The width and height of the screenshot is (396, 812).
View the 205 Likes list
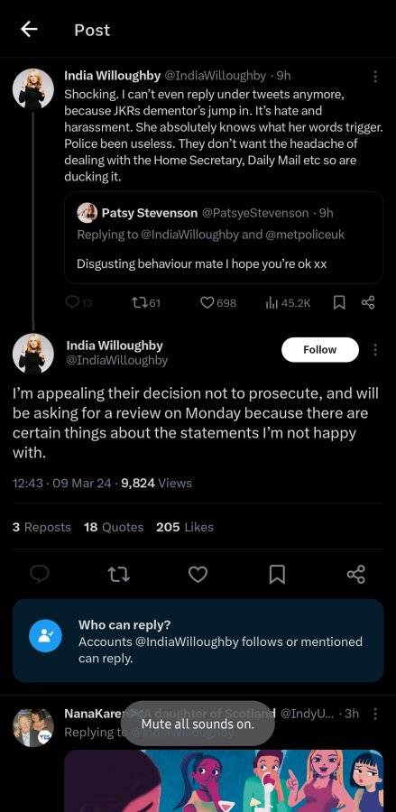(185, 527)
